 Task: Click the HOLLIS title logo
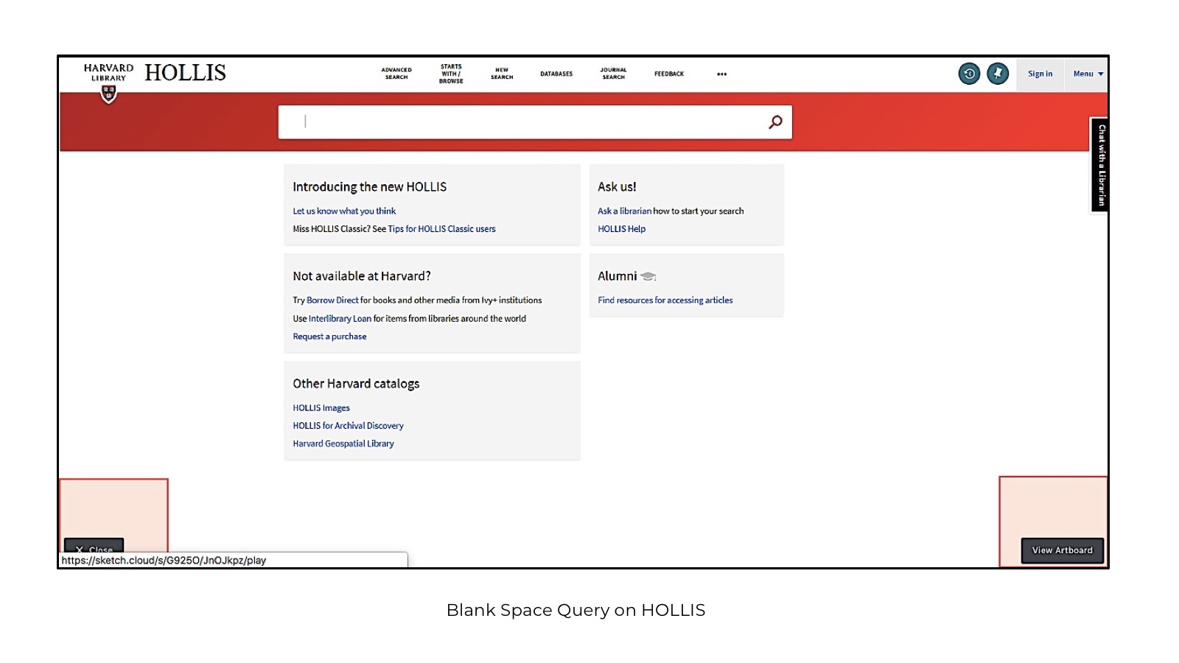[185, 73]
